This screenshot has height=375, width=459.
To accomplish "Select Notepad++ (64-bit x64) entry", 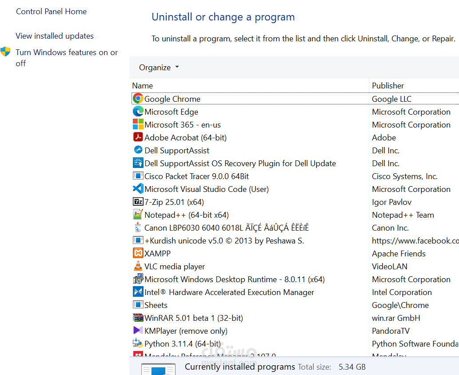I will pos(187,215).
